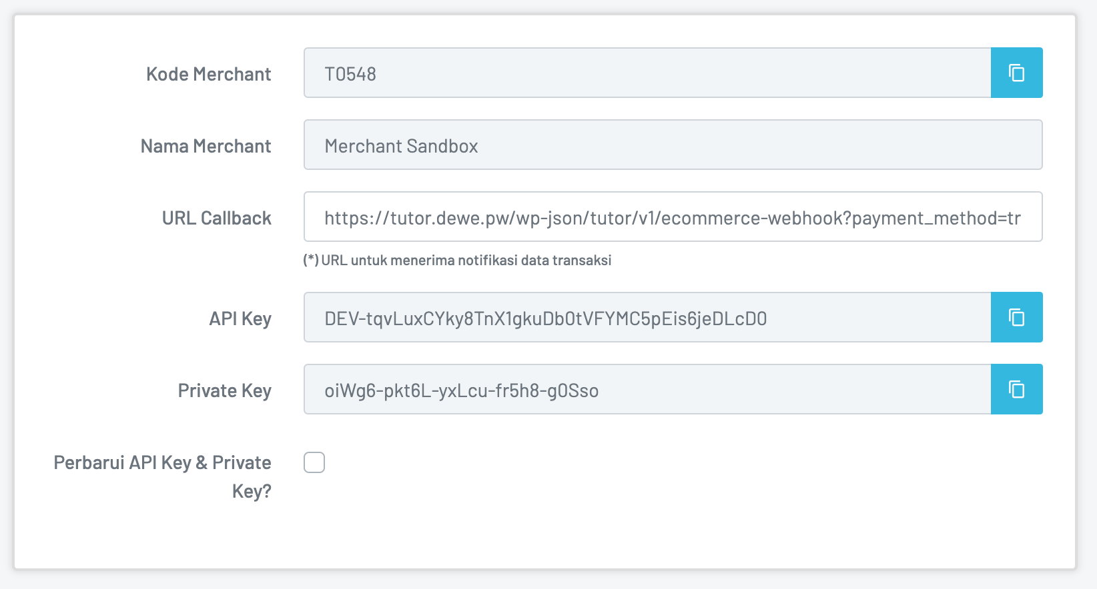Click the "Merchant Sandbox" name text
1097x589 pixels.
401,146
